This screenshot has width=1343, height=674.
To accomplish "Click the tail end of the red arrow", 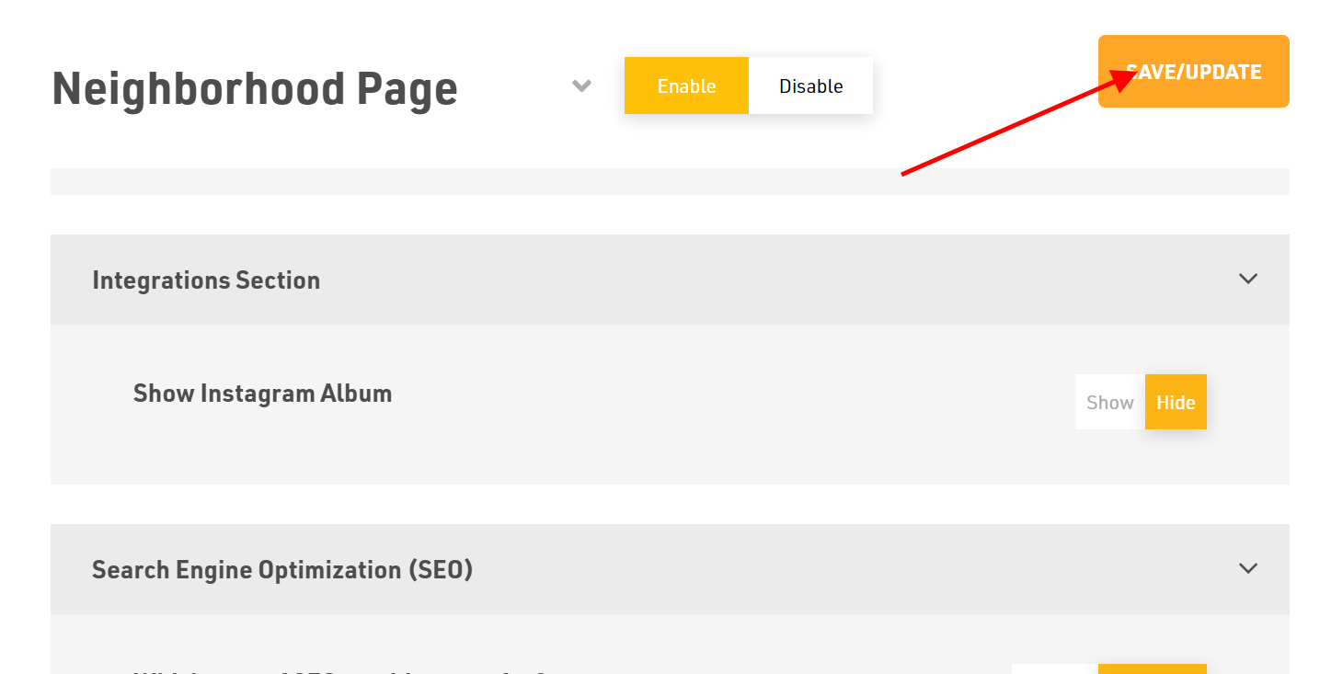I will coord(905,173).
